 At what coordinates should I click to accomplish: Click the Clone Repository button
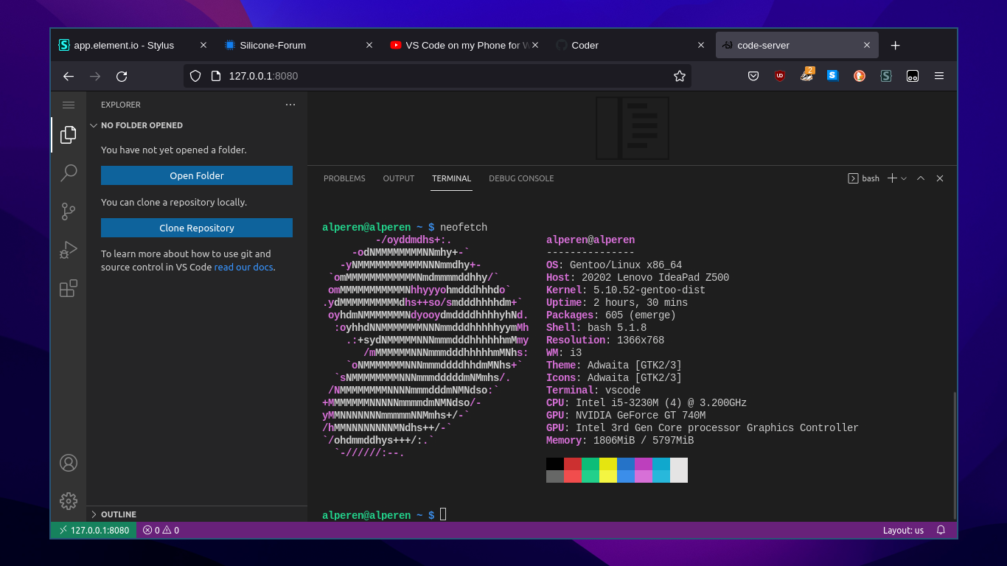point(197,228)
